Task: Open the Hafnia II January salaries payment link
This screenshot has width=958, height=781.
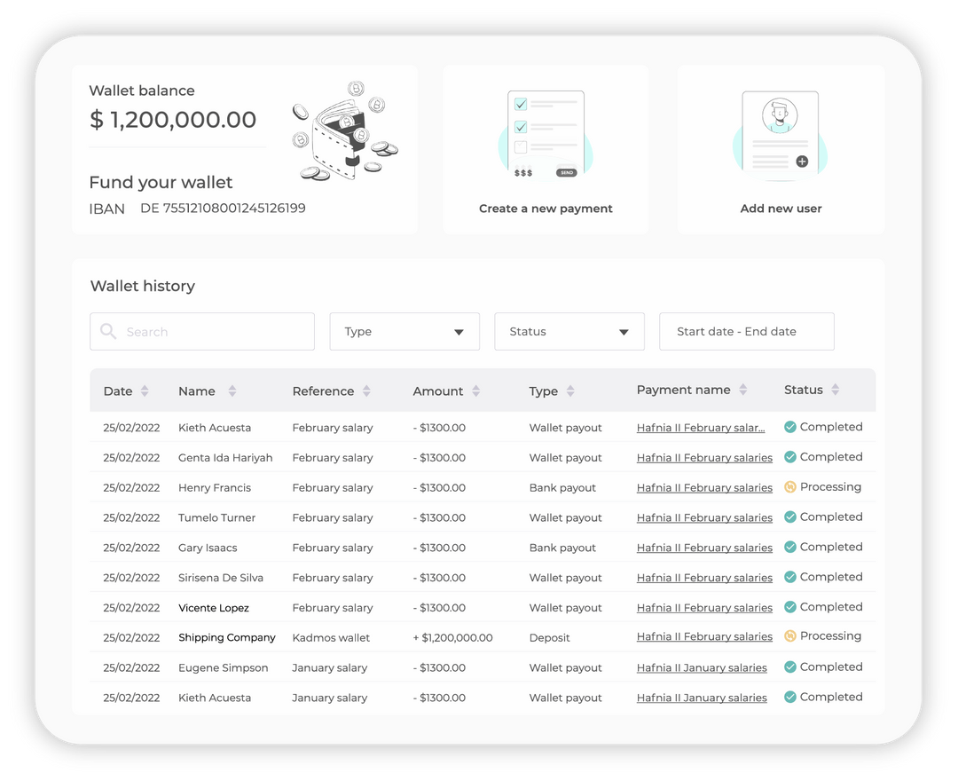Action: (702, 667)
